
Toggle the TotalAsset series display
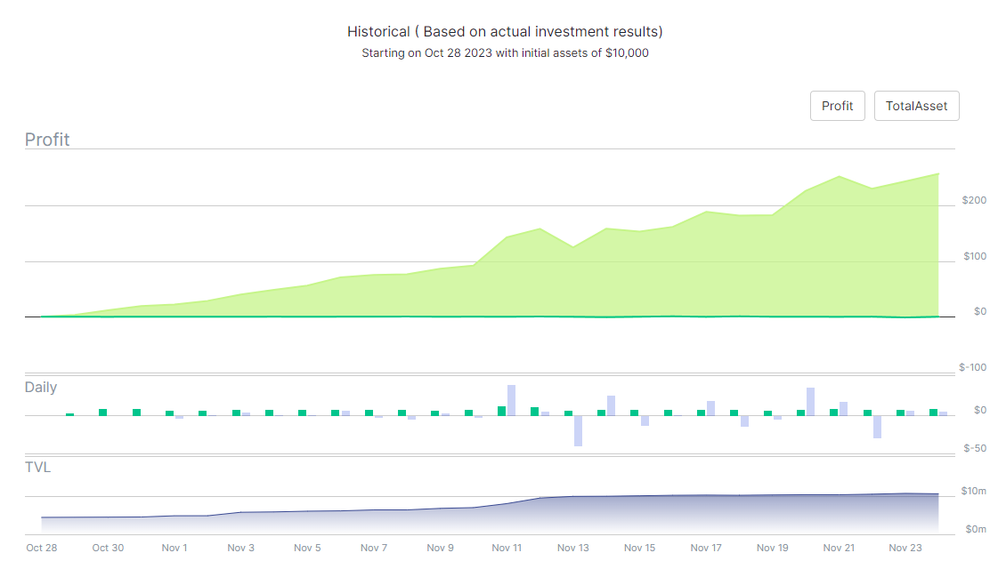916,105
